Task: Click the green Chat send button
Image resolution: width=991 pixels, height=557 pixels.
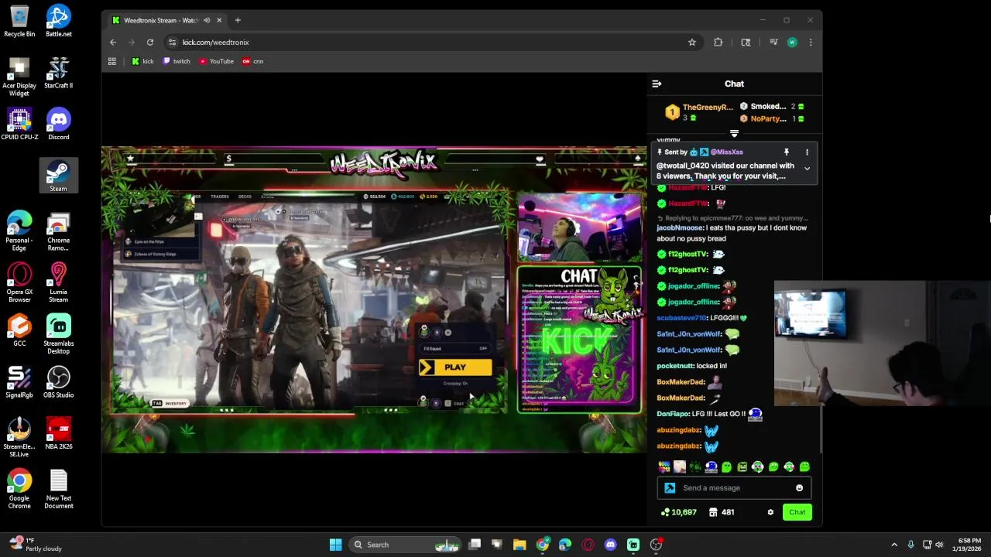Action: coord(797,512)
